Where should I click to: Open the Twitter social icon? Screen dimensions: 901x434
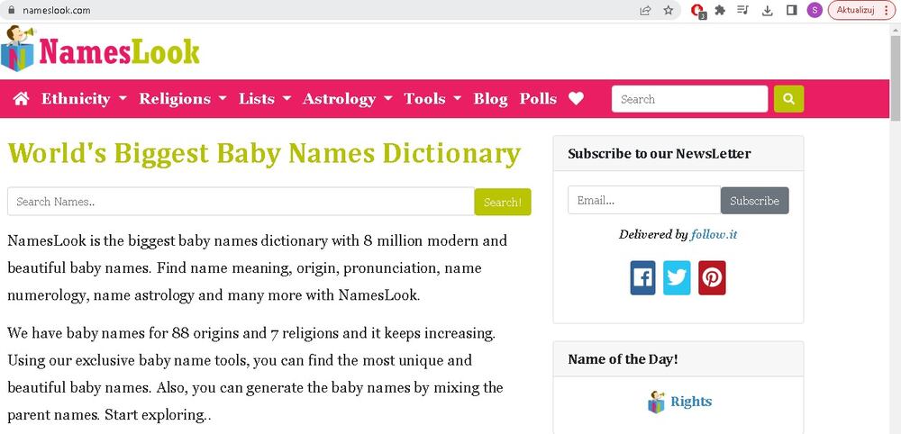click(677, 278)
